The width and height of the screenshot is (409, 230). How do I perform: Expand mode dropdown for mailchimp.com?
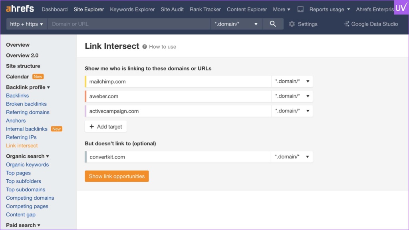point(292,81)
